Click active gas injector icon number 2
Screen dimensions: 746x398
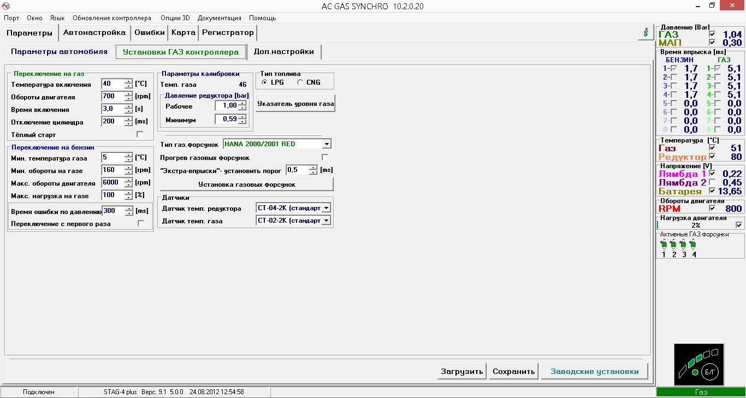[x=673, y=244]
